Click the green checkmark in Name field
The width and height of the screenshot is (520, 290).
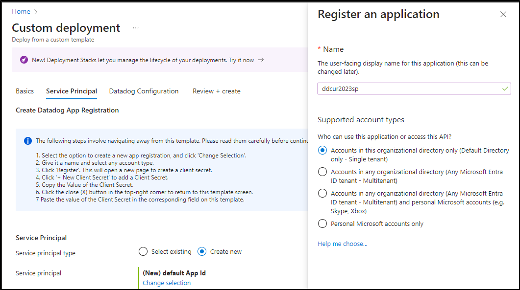coord(505,89)
